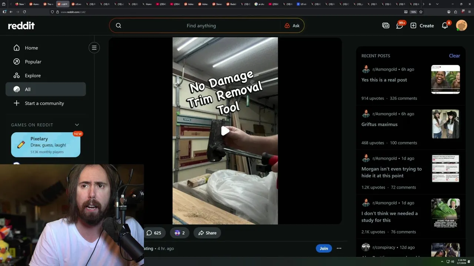Open 'Yes this is a real post'
Viewport: 474px width, 266px height.
coord(384,80)
